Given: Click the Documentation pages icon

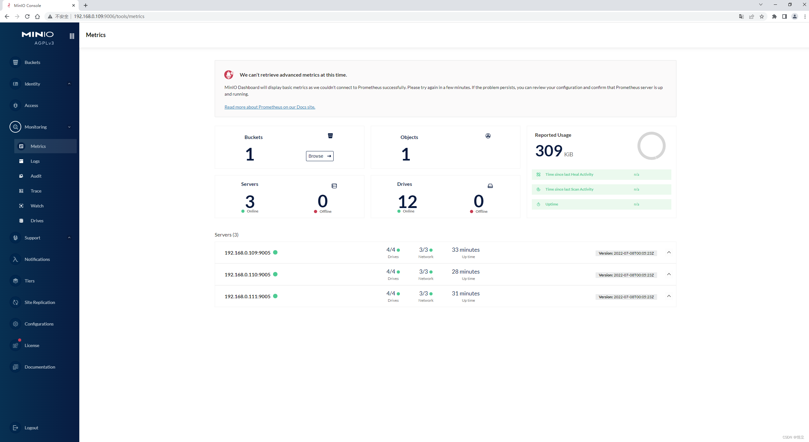Looking at the screenshot, I should (15, 367).
